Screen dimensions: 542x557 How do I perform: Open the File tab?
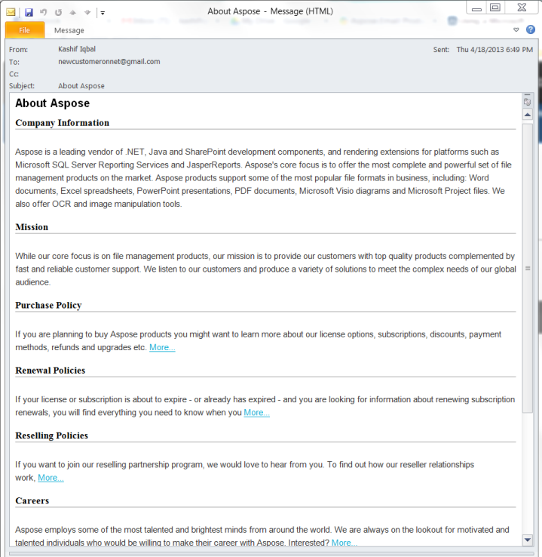coord(24,30)
